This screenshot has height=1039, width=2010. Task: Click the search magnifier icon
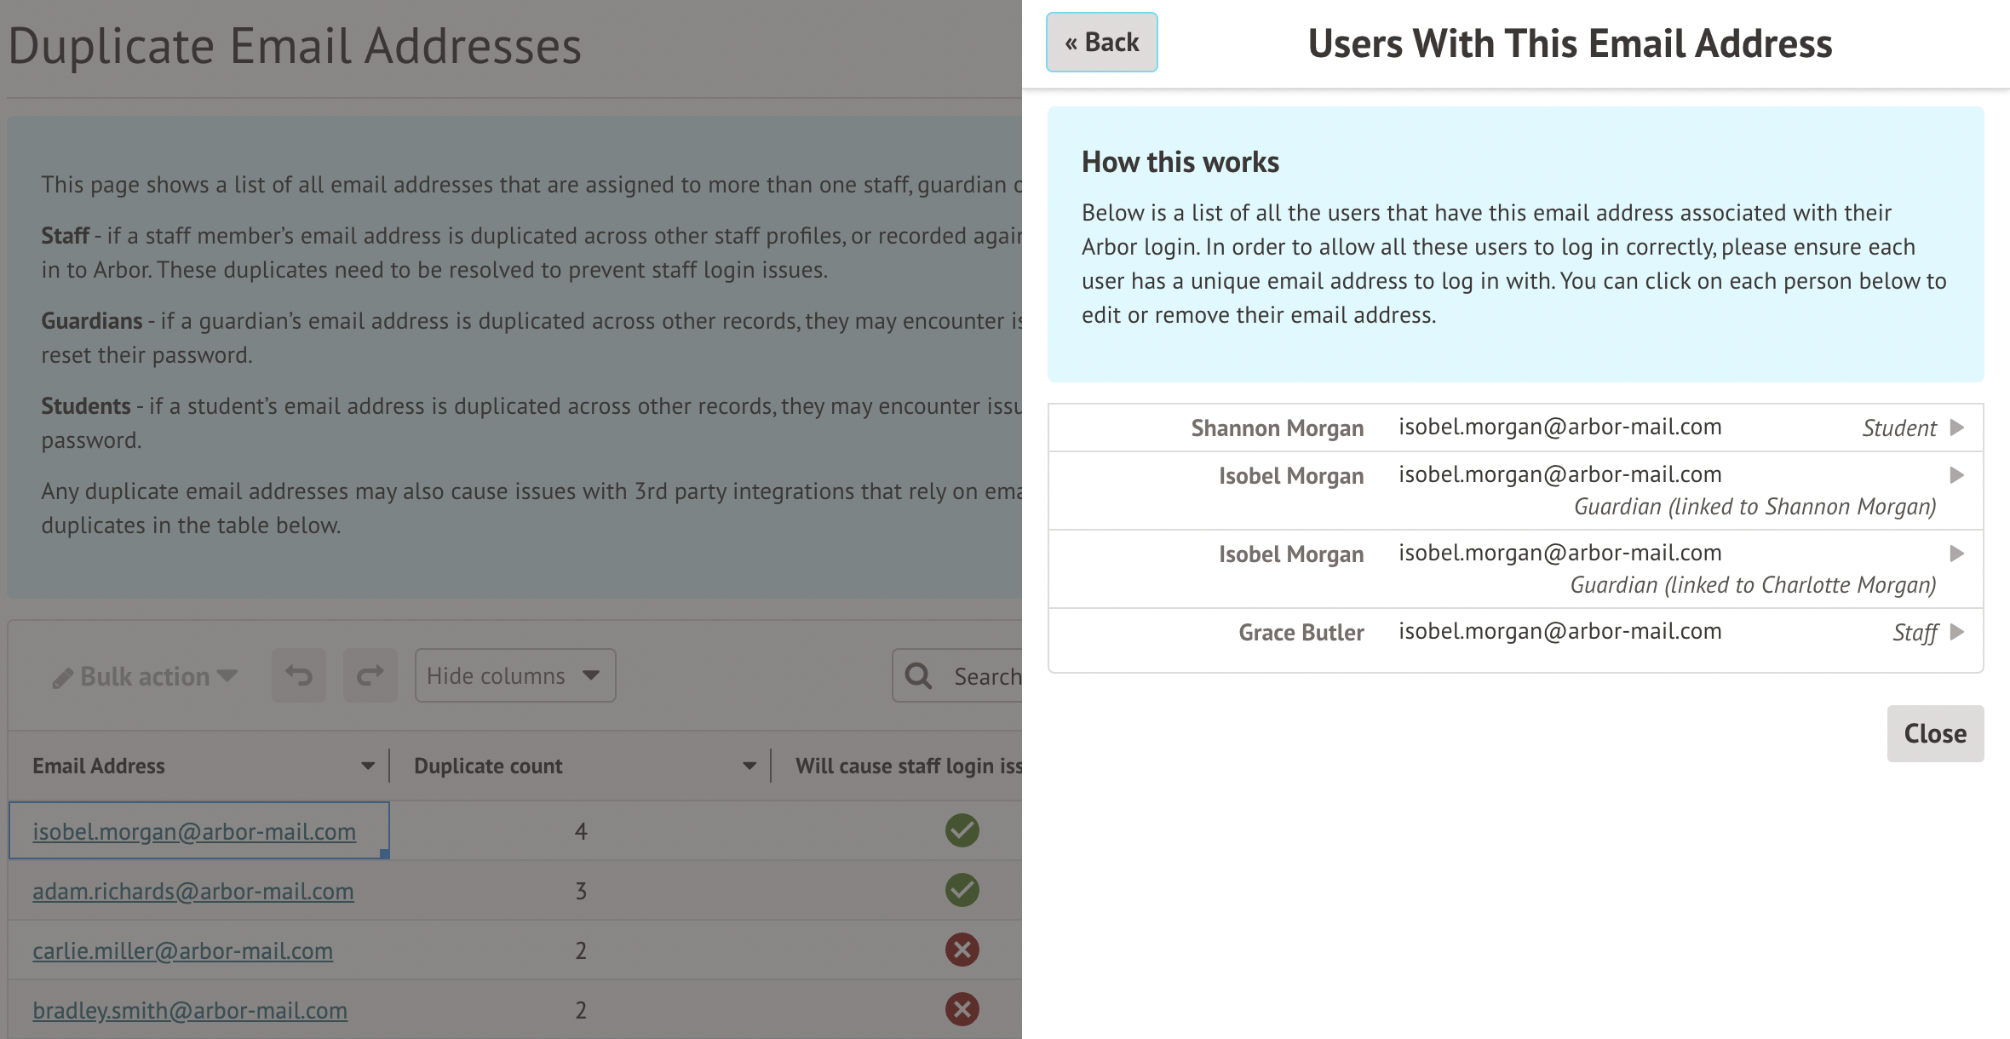pos(918,675)
